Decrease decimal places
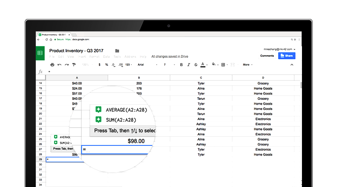Viewport: 337px width, 187px height. [113, 64]
